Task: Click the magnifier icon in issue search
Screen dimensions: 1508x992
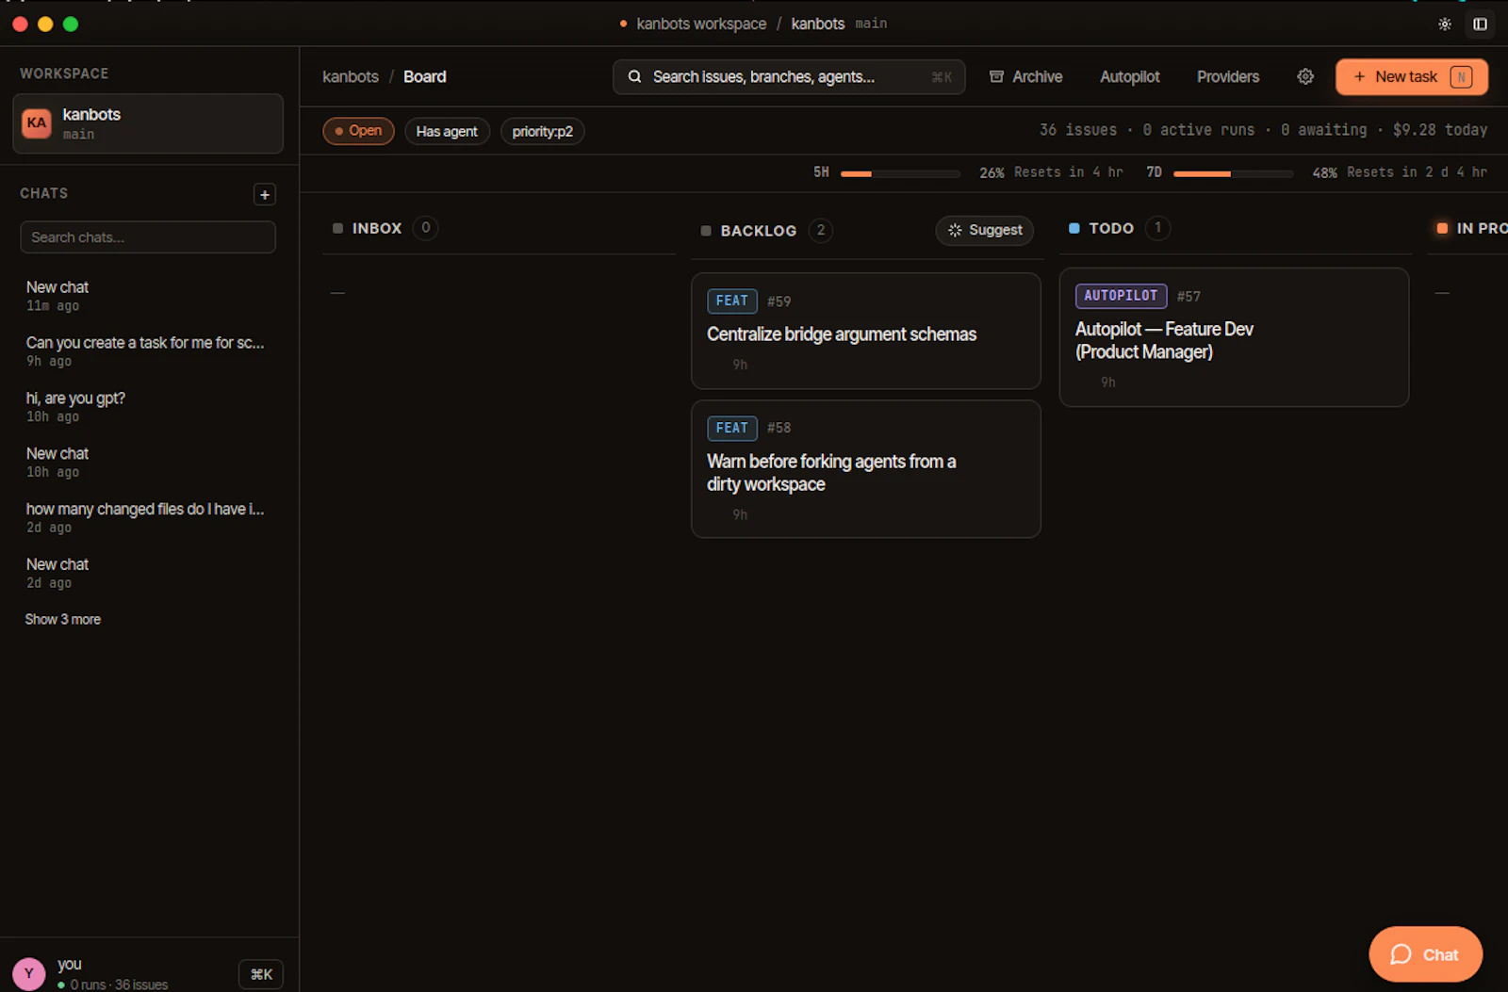Action: coord(634,76)
